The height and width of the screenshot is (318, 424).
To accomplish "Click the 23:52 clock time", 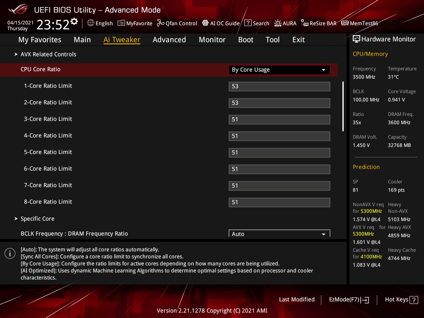I will 53,24.
